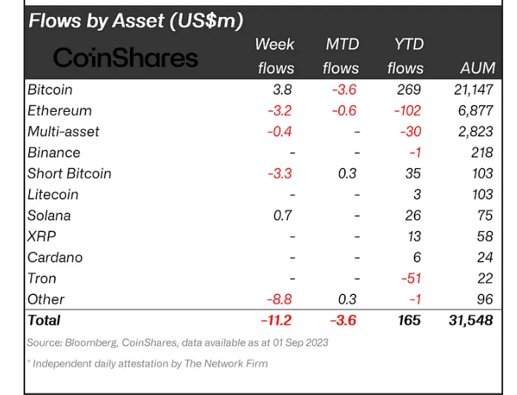Click the Tron row label
Screen dimensions: 517x395
(42, 279)
